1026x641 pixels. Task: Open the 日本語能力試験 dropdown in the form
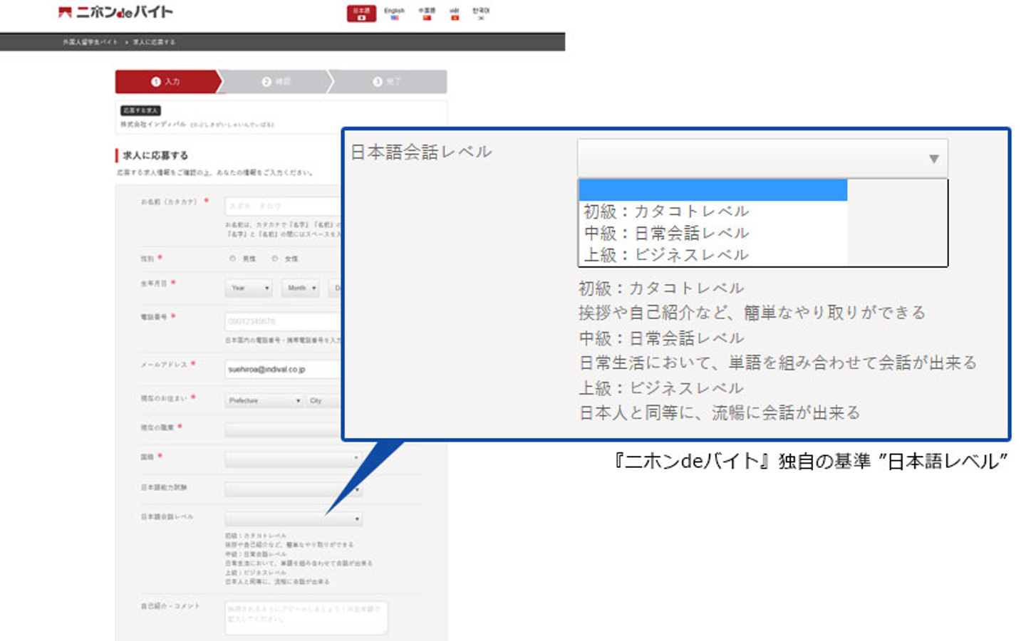pyautogui.click(x=293, y=489)
